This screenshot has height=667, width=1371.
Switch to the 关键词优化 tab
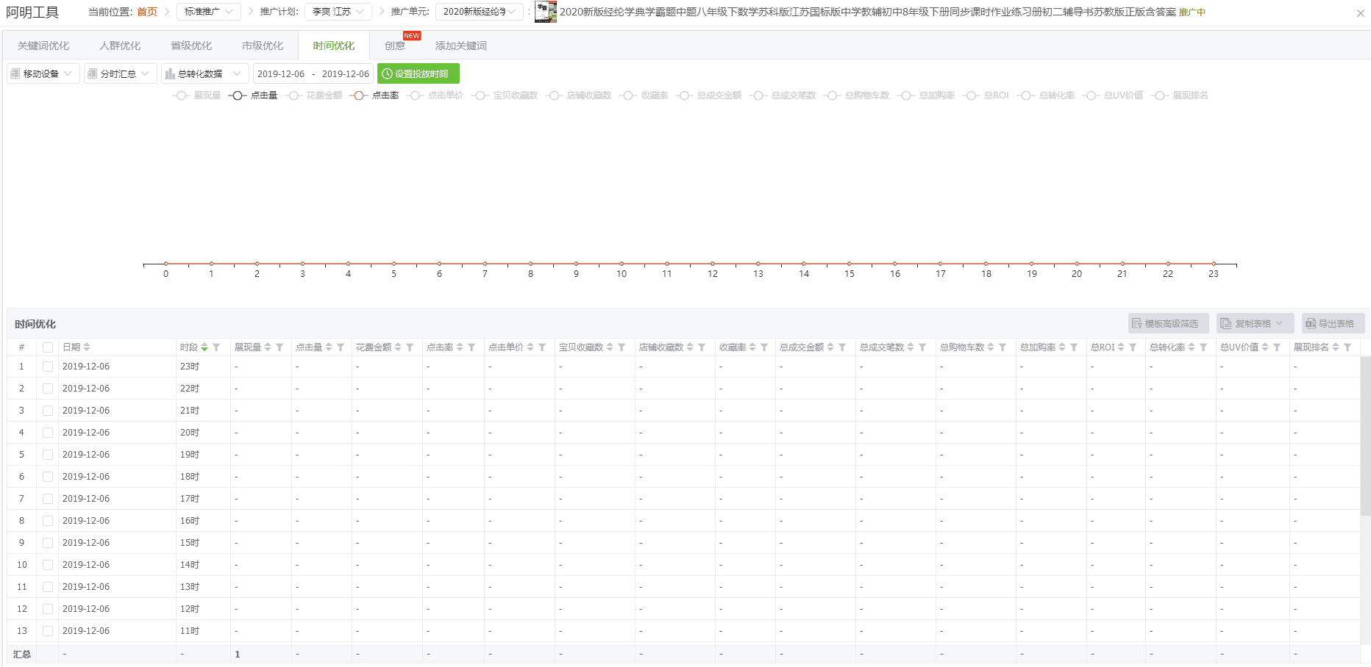point(43,46)
